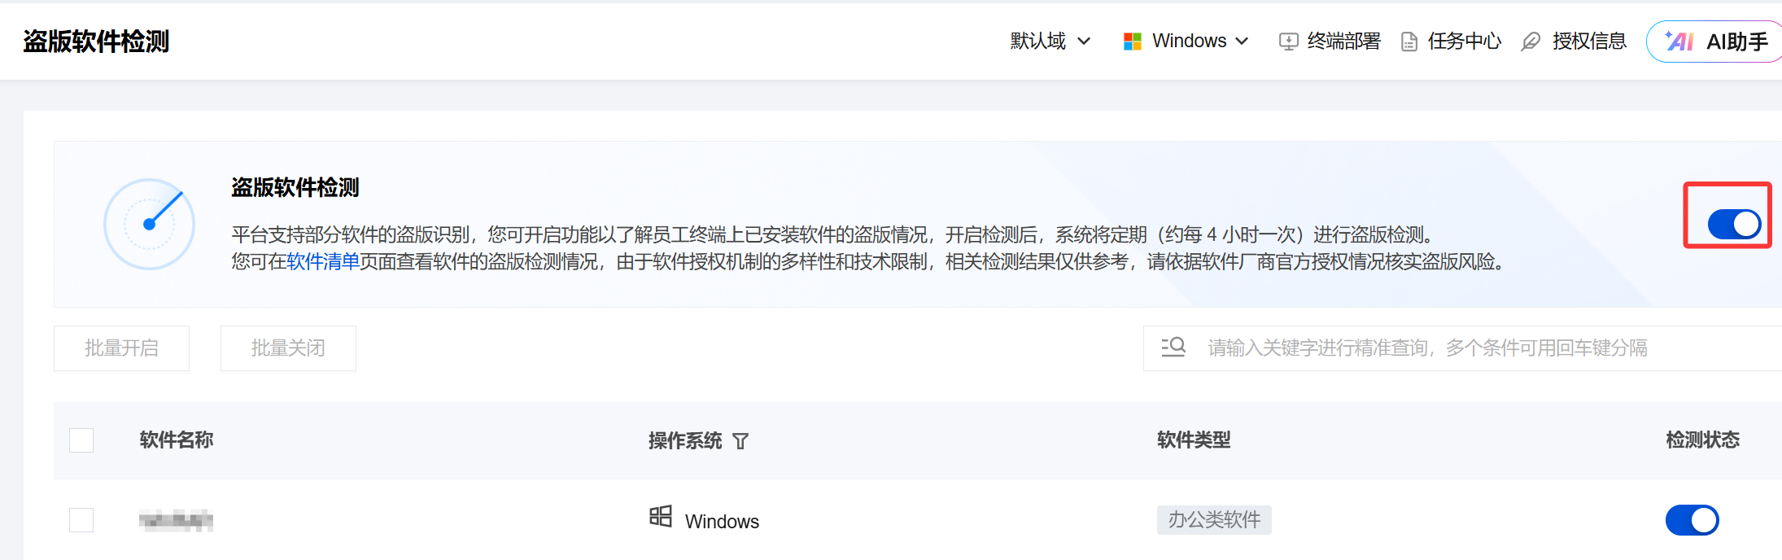Open the Windows platform dropdown arrow
This screenshot has height=560, width=1782.
[x=1242, y=42]
